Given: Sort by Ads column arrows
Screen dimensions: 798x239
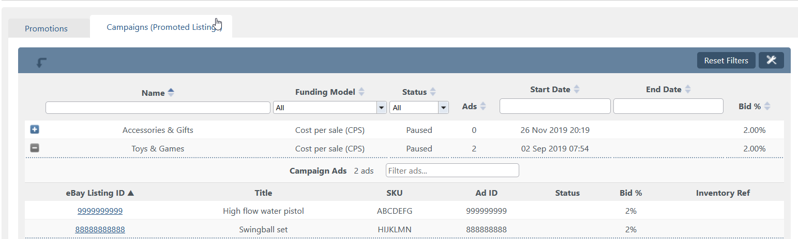Looking at the screenshot, I should [483, 106].
